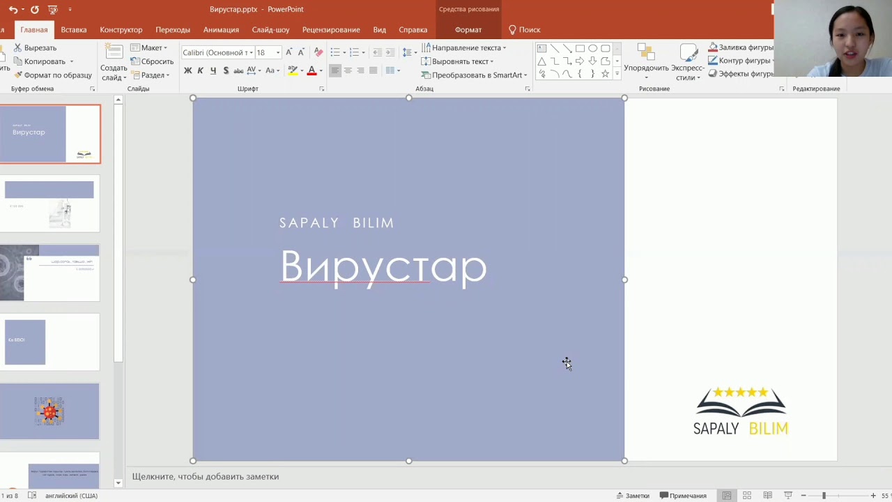Expand the Раздел section dropdown
The image size is (892, 502).
[151, 75]
